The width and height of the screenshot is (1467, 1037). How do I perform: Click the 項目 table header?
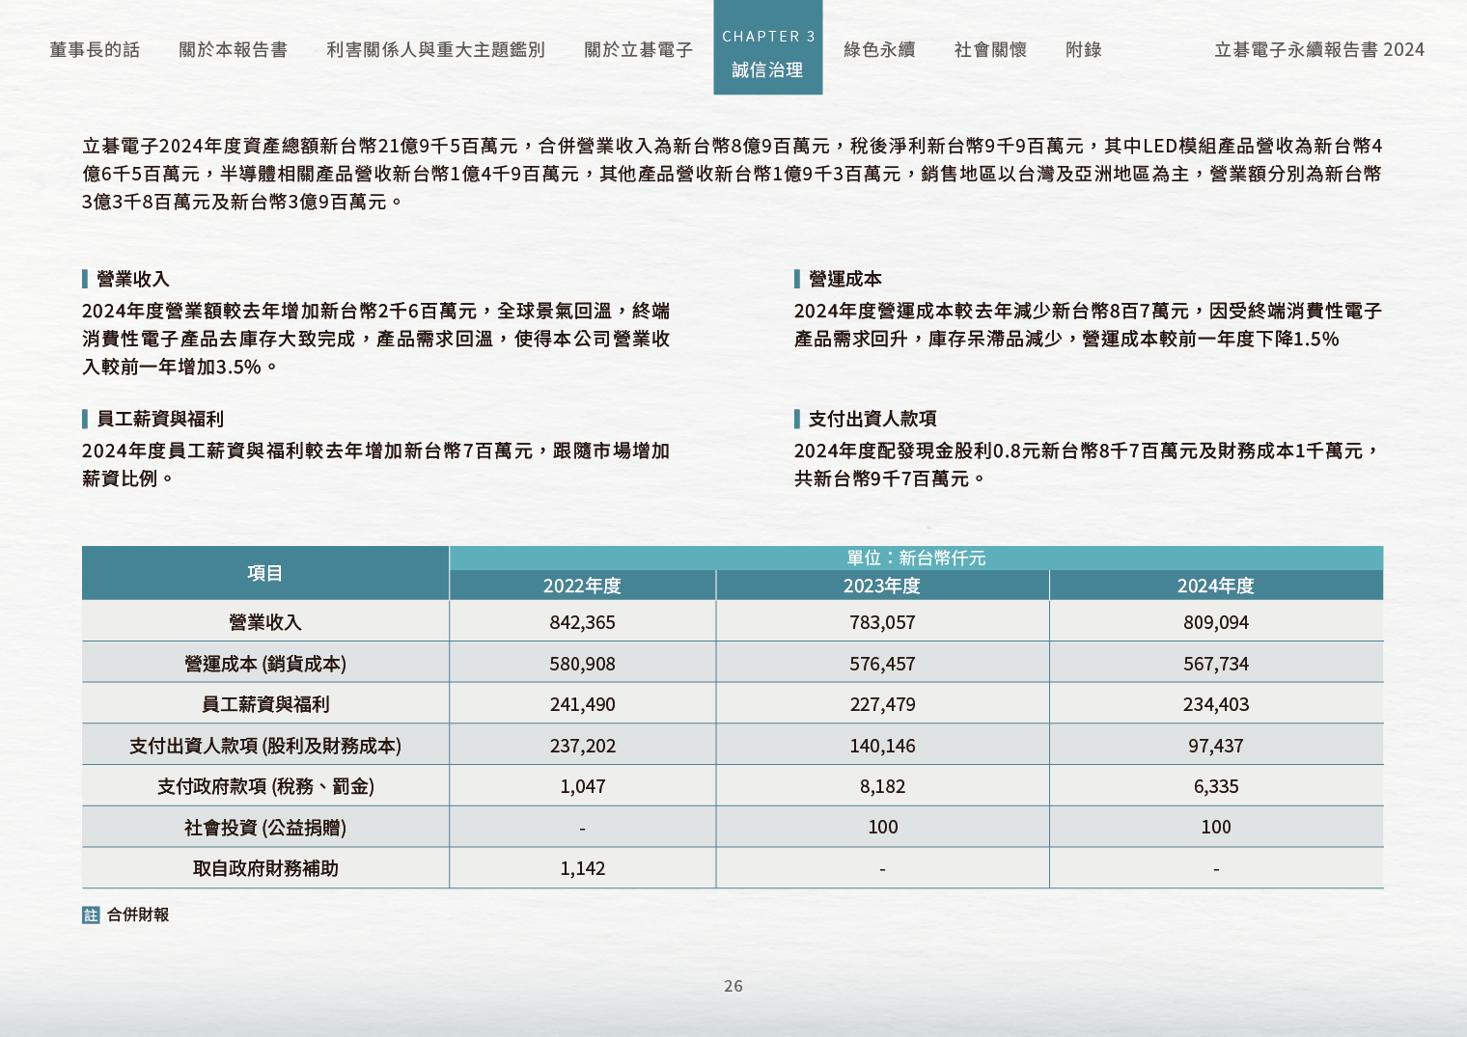click(265, 573)
